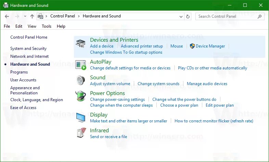Click the Device Manager shield icon

point(192,46)
